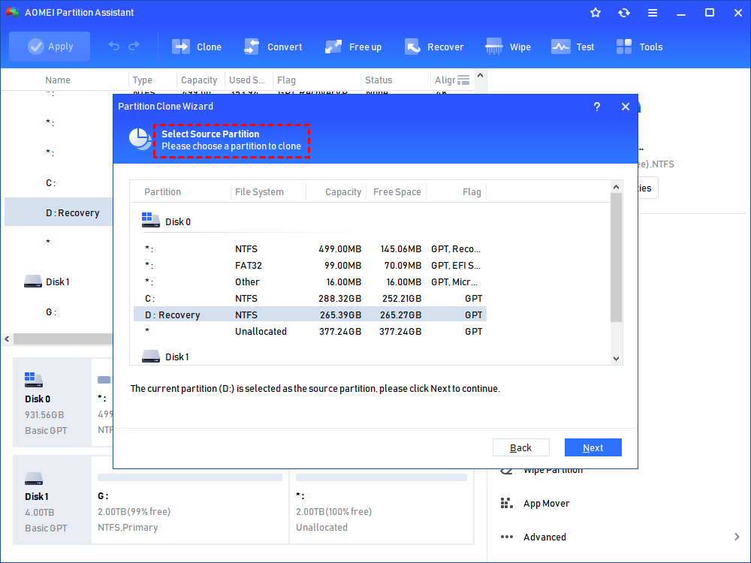Open the Wipe toolbar menu
Image resolution: width=751 pixels, height=563 pixels.
pos(508,47)
